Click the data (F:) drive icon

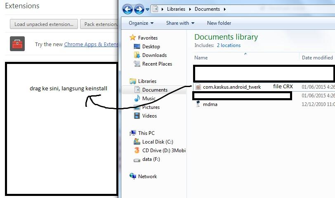click(137, 160)
